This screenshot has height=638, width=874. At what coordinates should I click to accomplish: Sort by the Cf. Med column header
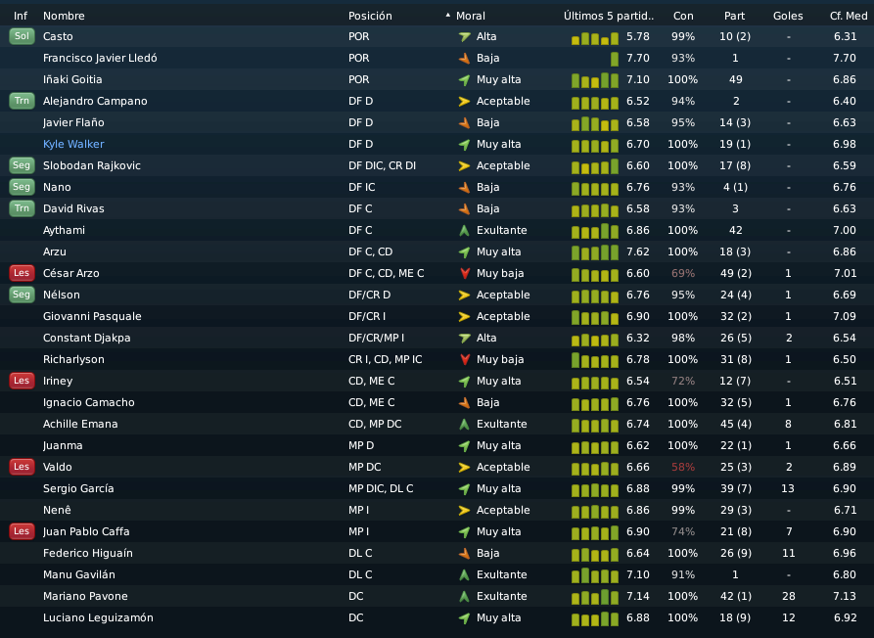click(849, 17)
